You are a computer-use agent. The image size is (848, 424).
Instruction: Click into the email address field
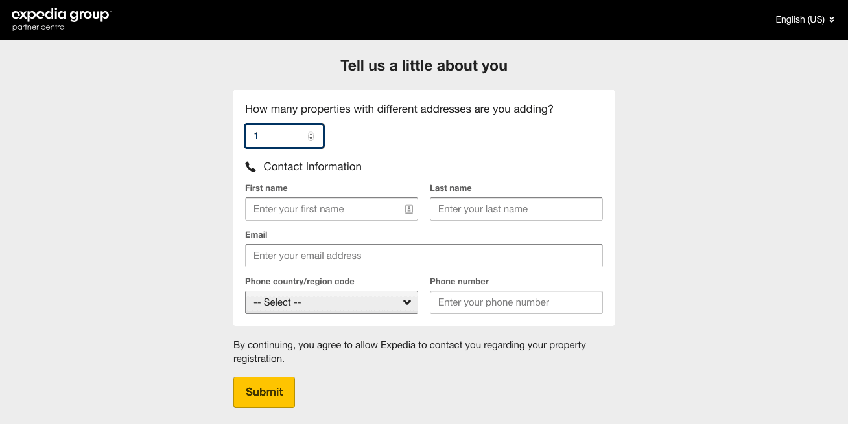click(x=424, y=256)
